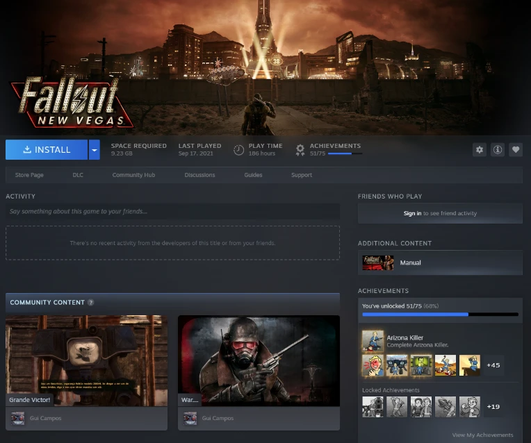Click the activity status input field
The image size is (531, 443).
click(x=172, y=211)
